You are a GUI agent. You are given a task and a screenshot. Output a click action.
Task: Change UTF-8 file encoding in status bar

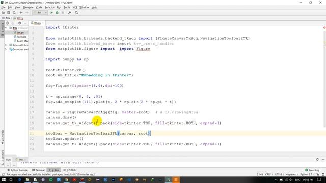[279, 174]
